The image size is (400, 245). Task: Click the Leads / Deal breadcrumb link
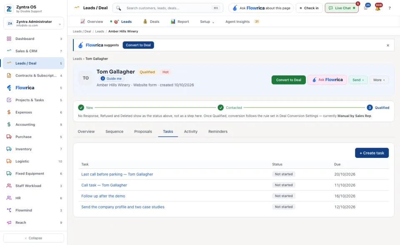[x=82, y=31]
